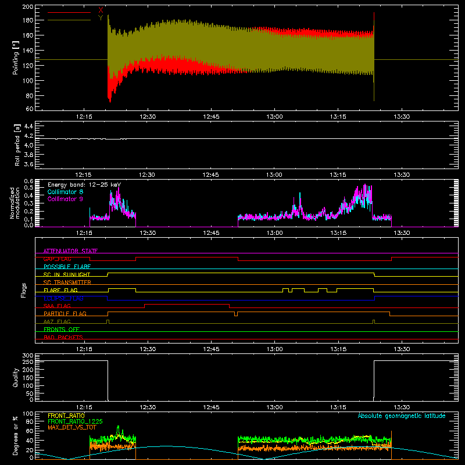Click the GAP_FLAG label
The image size is (465, 465).
point(57,259)
